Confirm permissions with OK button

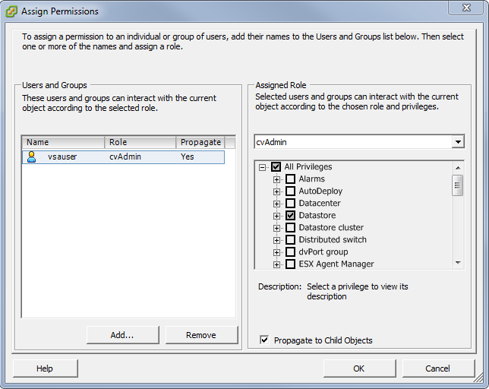[x=359, y=368]
